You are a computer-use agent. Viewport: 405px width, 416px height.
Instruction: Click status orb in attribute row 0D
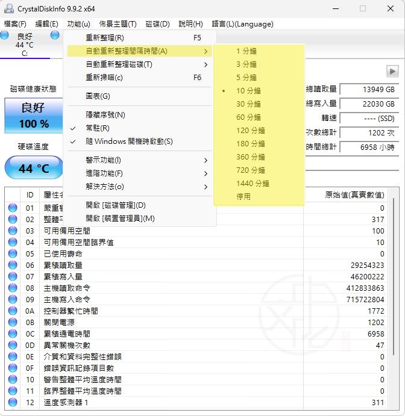coord(13,345)
